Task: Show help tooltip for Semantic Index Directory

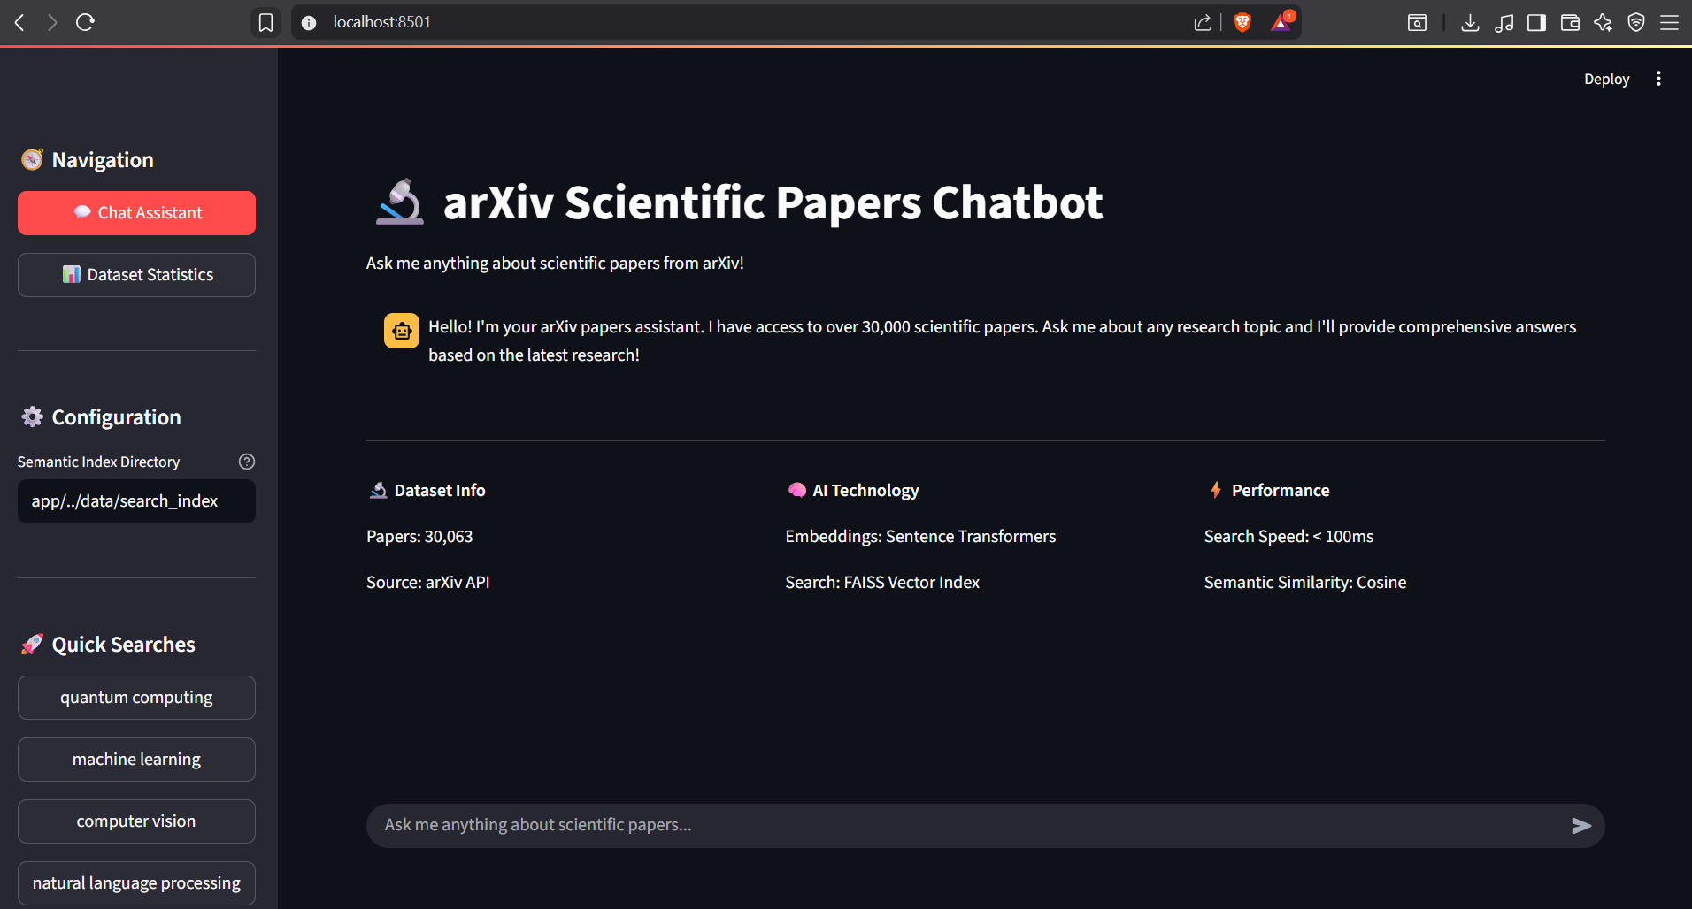Action: click(x=247, y=462)
